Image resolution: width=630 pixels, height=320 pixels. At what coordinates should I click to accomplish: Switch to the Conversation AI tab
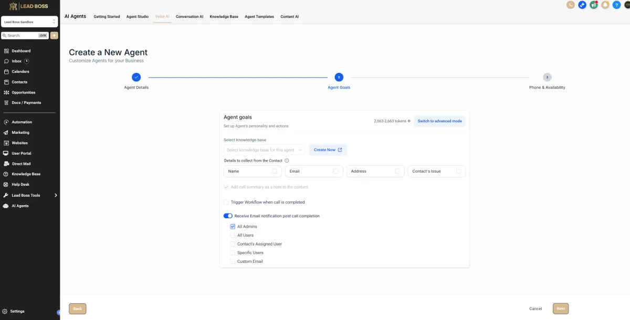pos(190,17)
